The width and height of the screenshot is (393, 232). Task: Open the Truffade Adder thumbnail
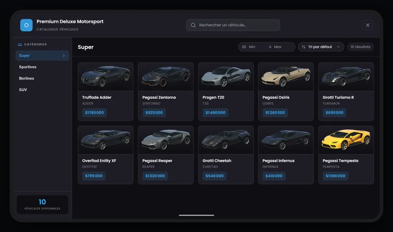click(x=106, y=77)
